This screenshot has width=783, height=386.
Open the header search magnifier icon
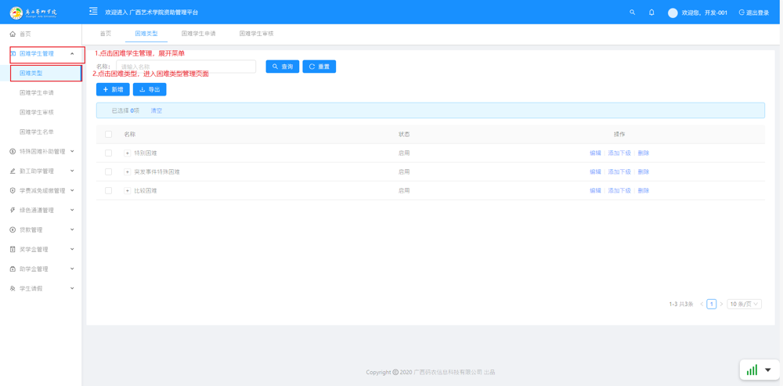633,13
